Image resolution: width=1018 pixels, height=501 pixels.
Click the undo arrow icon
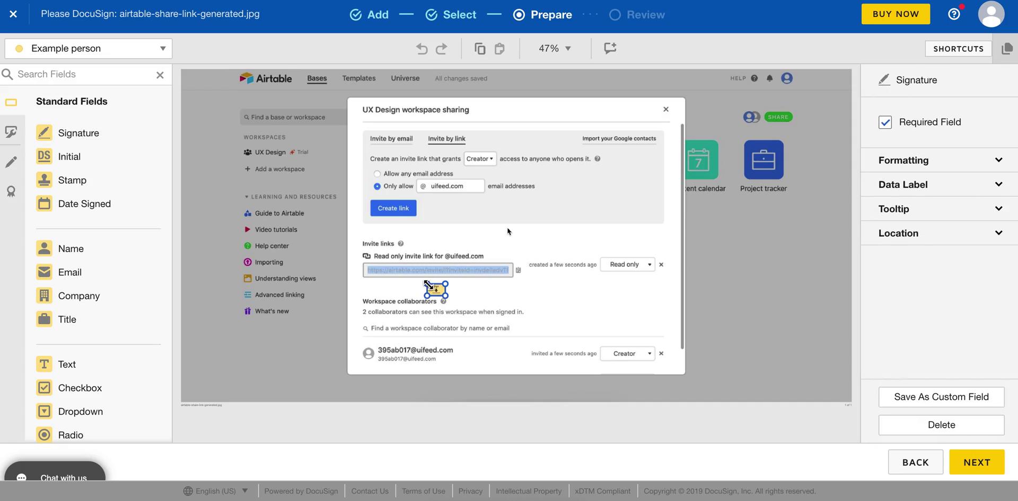pyautogui.click(x=422, y=49)
